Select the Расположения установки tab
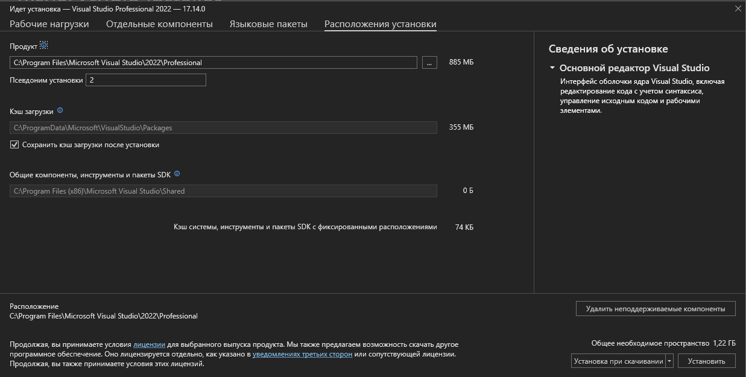Screen dimensions: 746x377 click(x=381, y=24)
